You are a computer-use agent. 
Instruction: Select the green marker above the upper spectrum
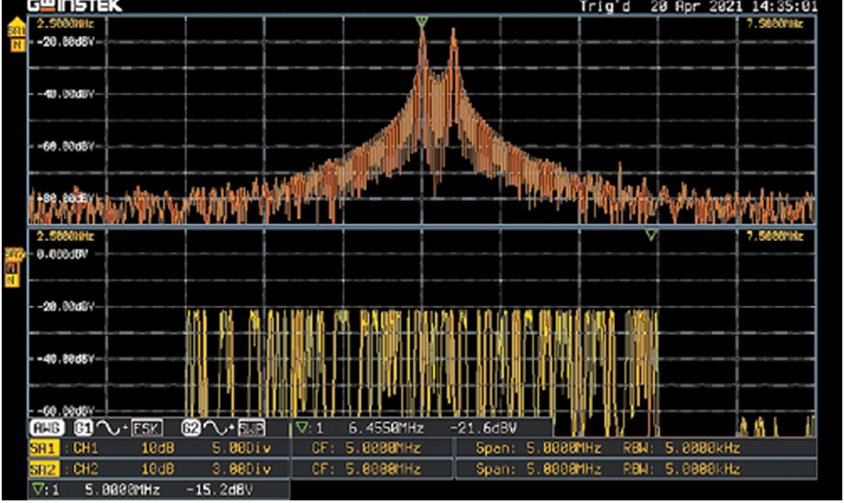(x=422, y=20)
